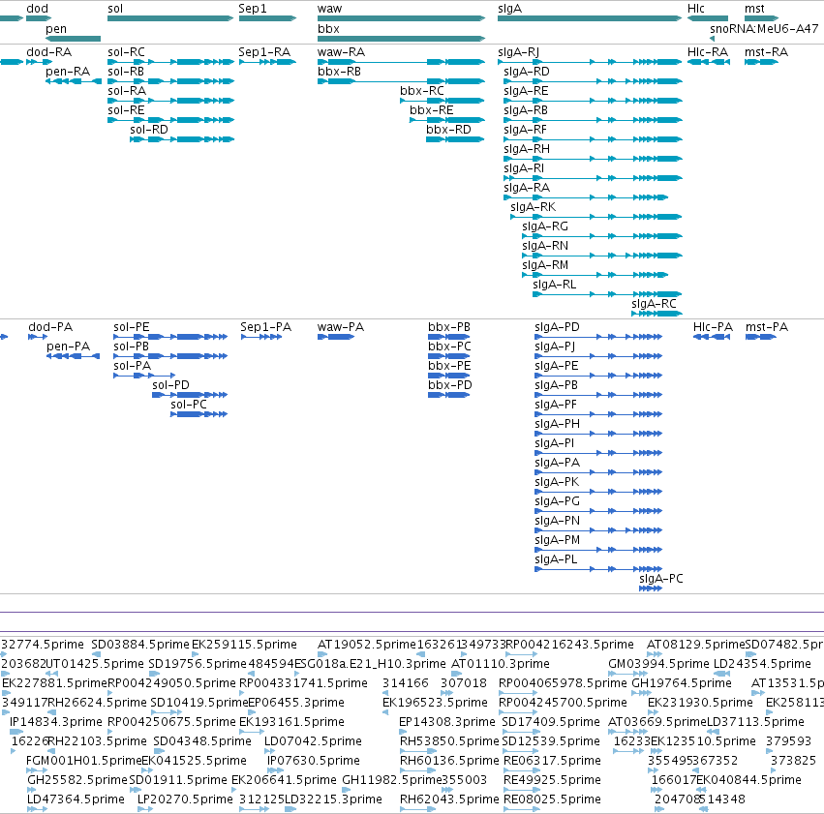
Task: Select protein bbx-PB
Action: [x=449, y=327]
